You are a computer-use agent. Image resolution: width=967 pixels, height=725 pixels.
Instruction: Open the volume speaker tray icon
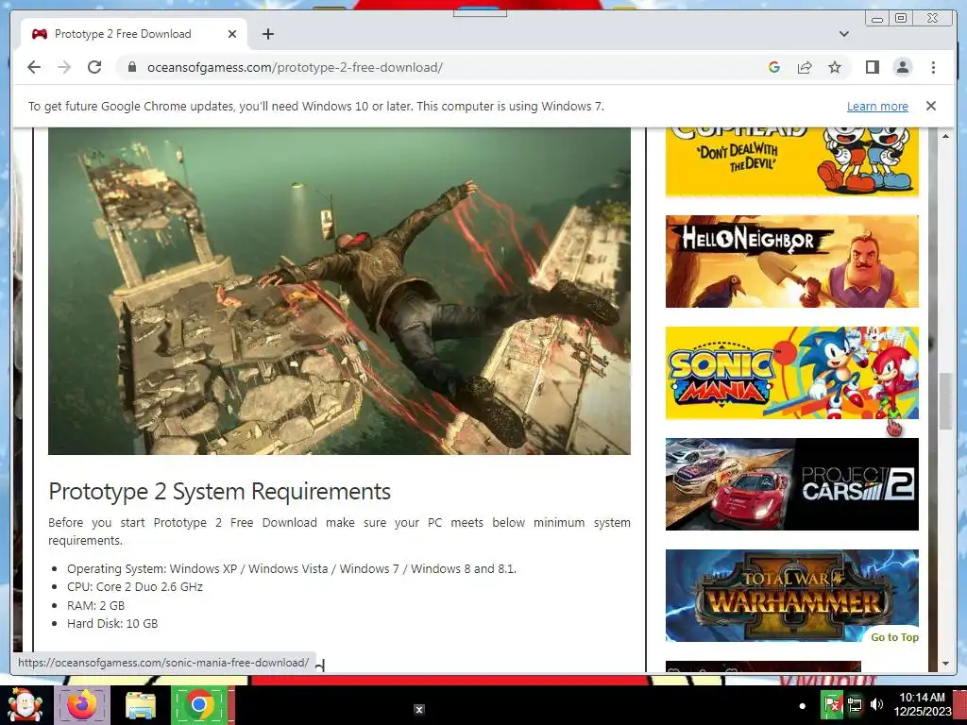pyautogui.click(x=876, y=704)
